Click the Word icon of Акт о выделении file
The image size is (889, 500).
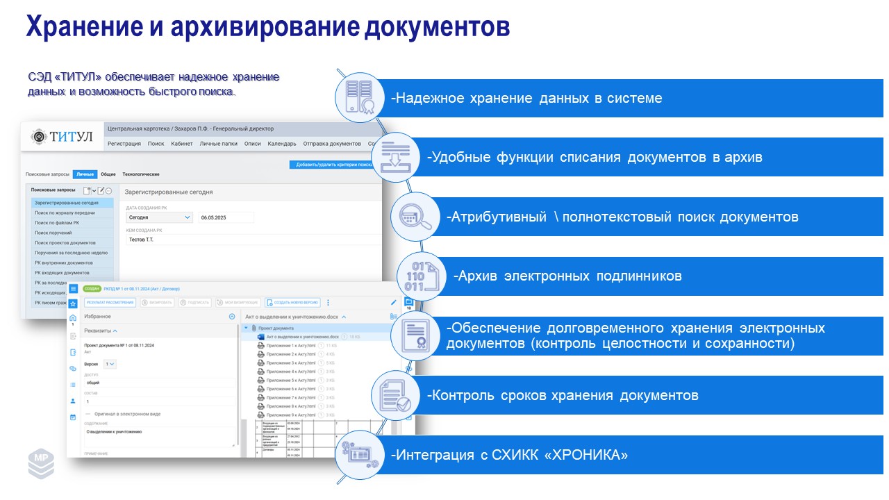(260, 337)
